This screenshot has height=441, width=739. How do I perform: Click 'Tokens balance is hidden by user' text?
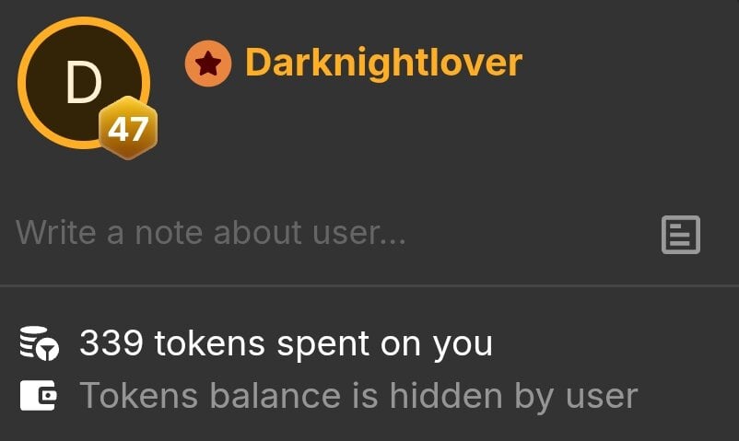tap(358, 396)
